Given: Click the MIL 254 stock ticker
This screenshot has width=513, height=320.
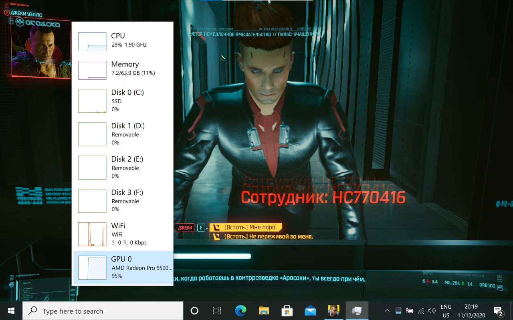Looking at the screenshot, I should pos(458,283).
